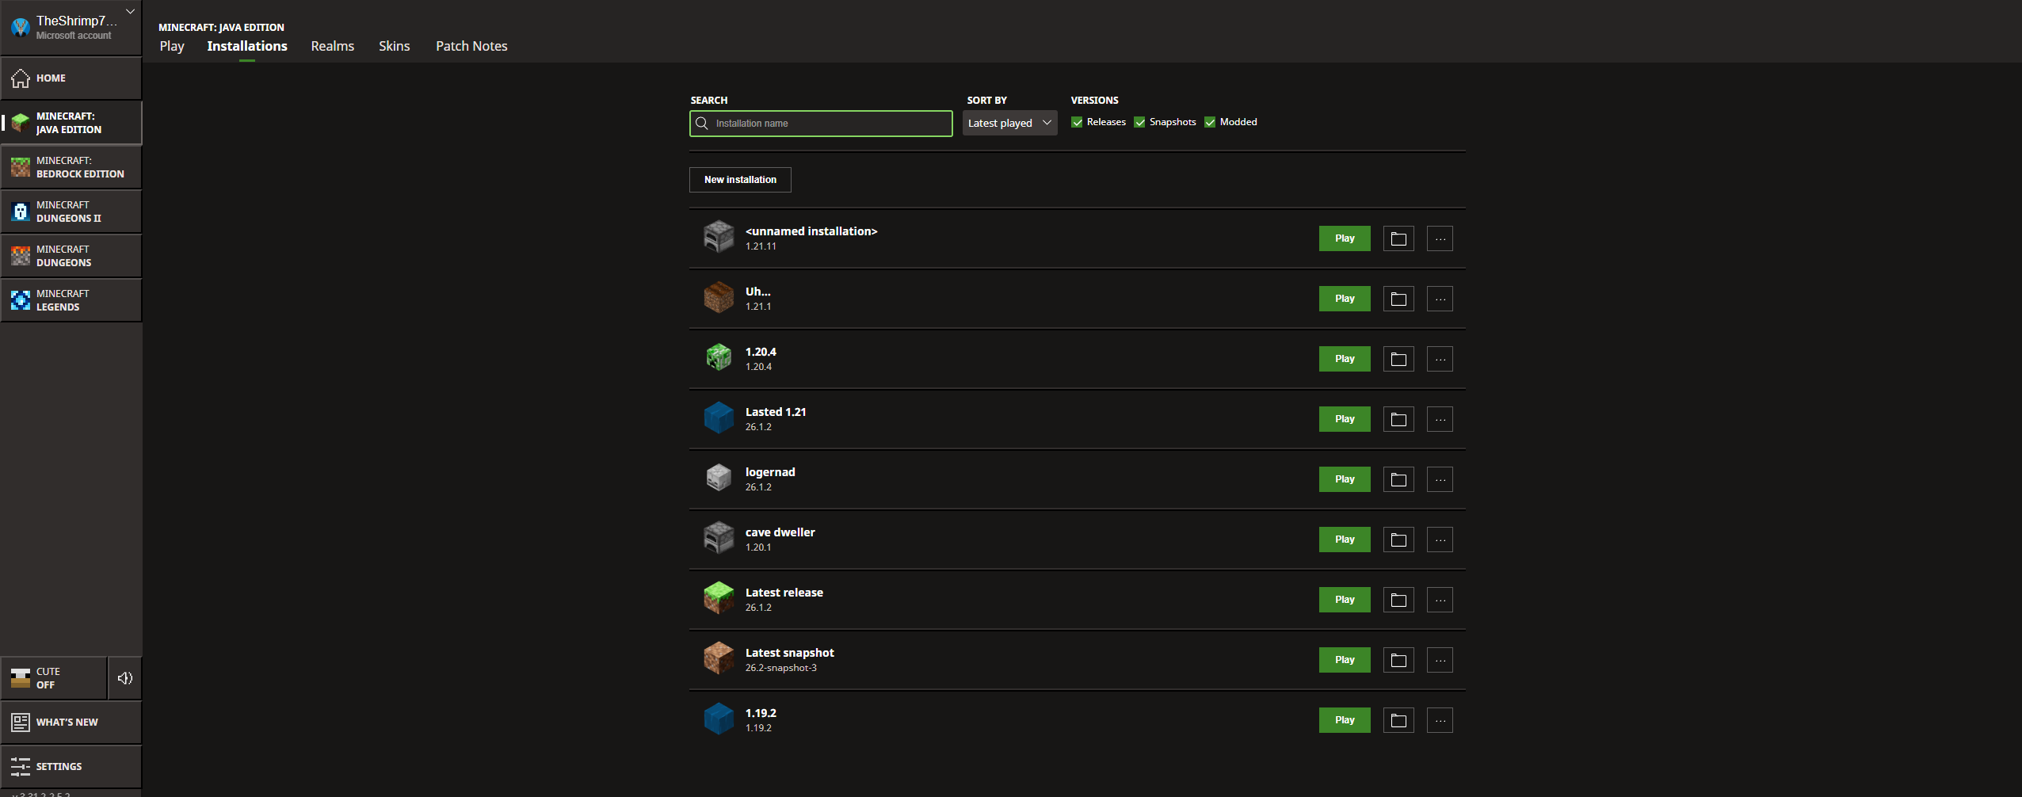Select Minecraft: Bedrock Edition in sidebar
This screenshot has width=2022, height=797.
click(71, 167)
